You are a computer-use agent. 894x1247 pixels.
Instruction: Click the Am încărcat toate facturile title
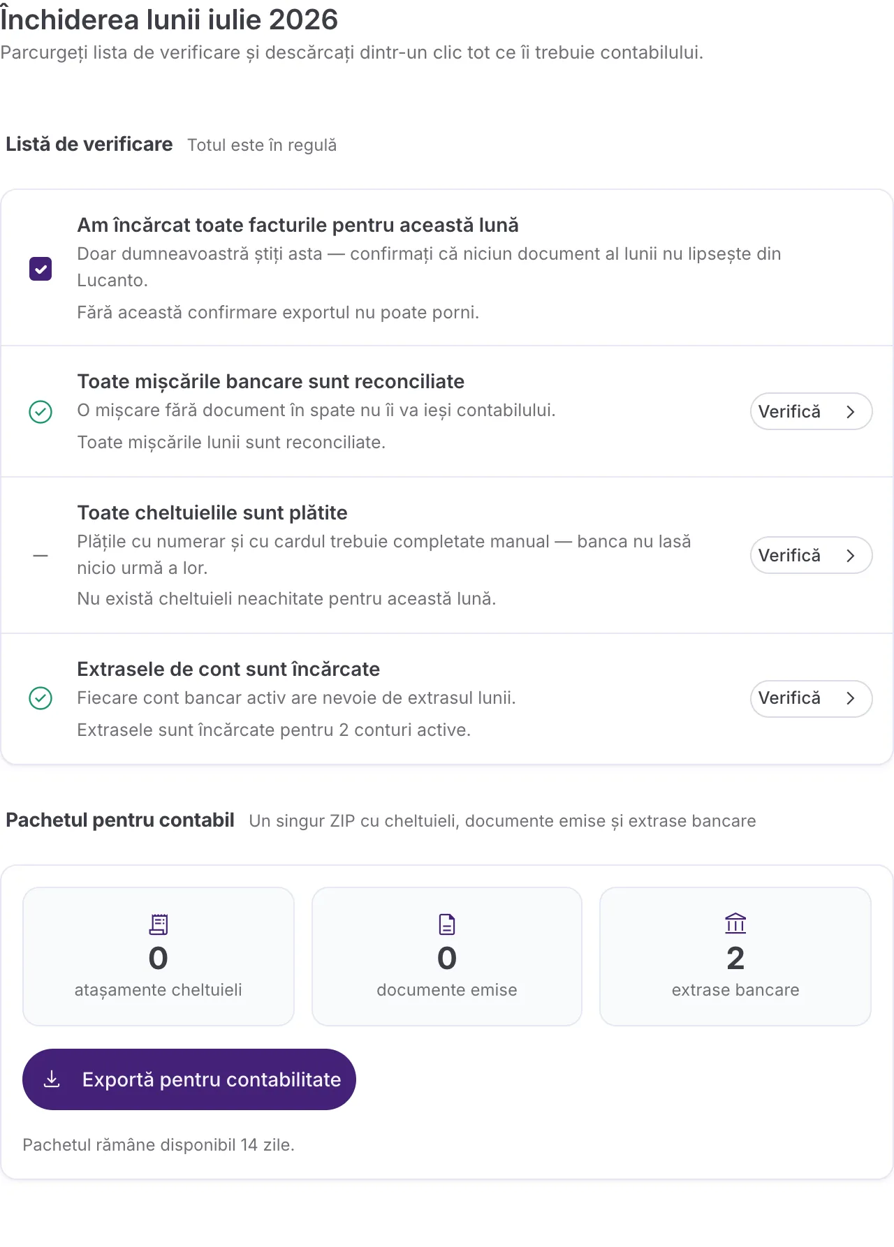coord(298,225)
